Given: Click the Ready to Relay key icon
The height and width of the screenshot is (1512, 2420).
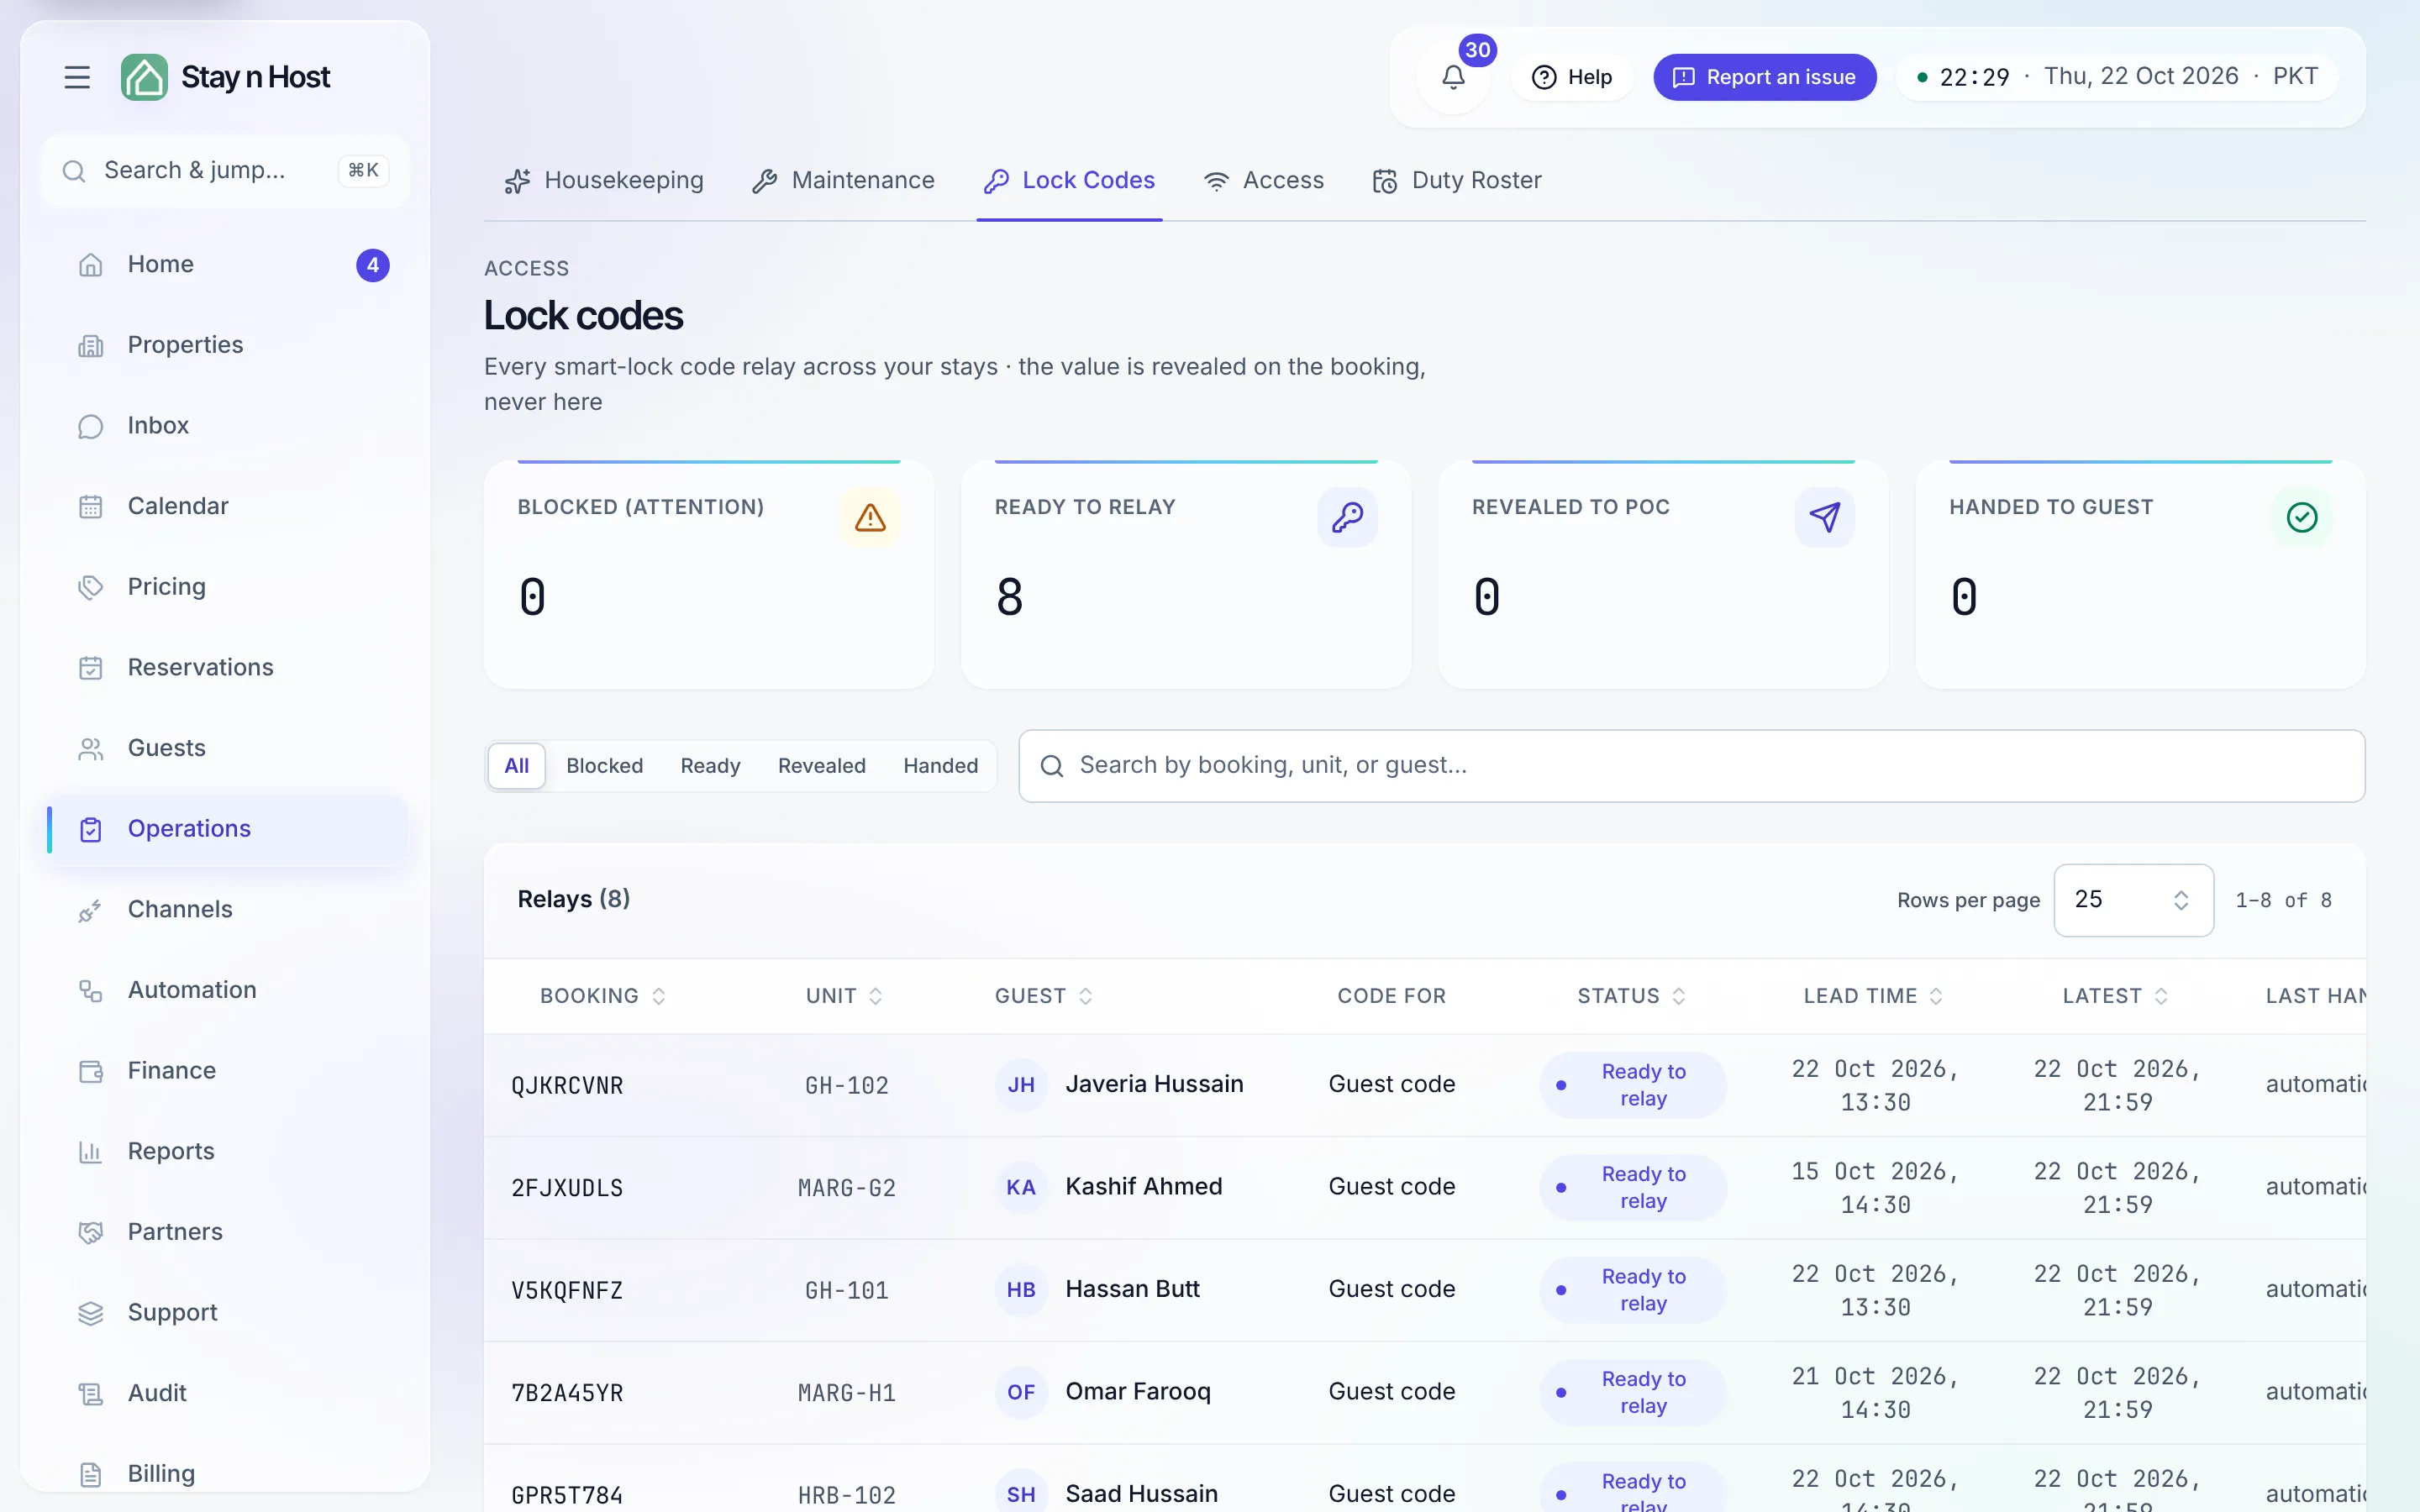Looking at the screenshot, I should [1347, 518].
